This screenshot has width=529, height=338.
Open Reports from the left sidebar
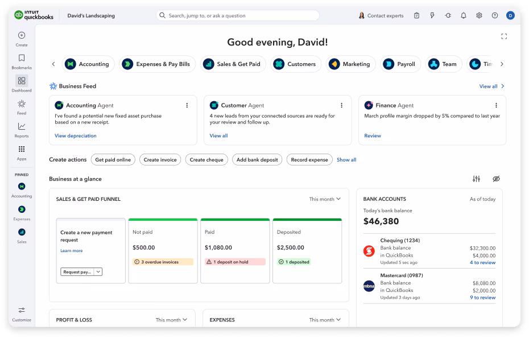22,126
